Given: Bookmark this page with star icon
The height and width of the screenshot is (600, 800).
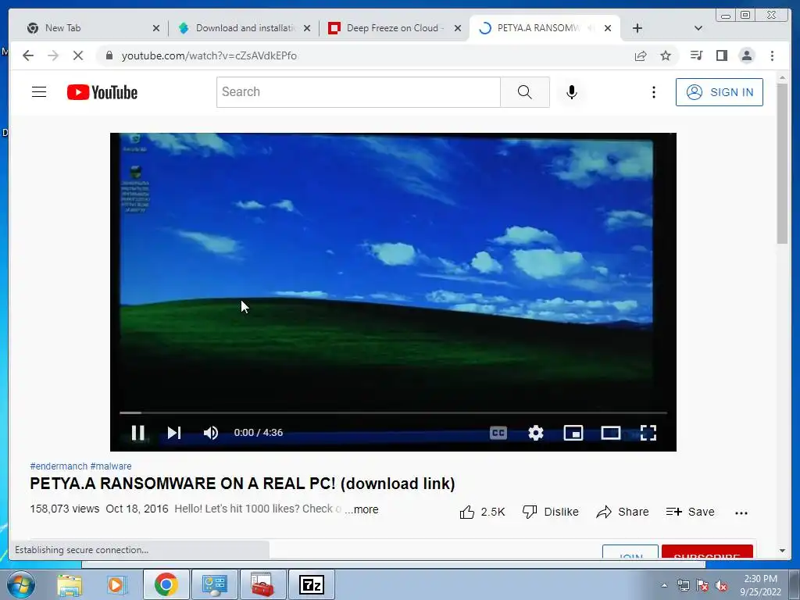Looking at the screenshot, I should pyautogui.click(x=666, y=55).
